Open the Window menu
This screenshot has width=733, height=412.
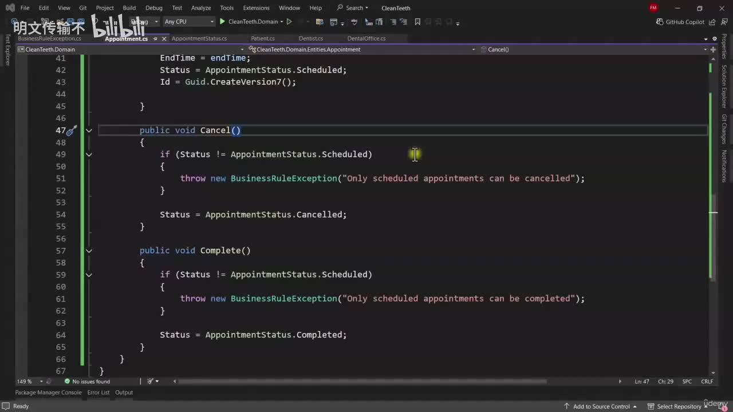(289, 8)
